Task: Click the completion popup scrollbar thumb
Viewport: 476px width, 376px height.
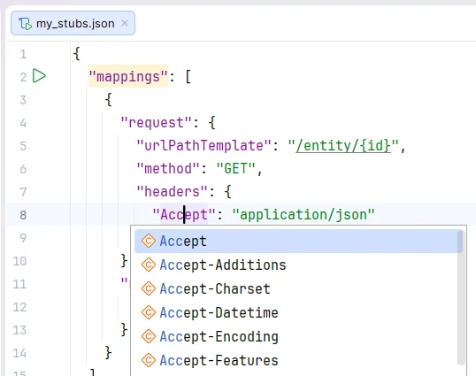Action: (x=461, y=297)
